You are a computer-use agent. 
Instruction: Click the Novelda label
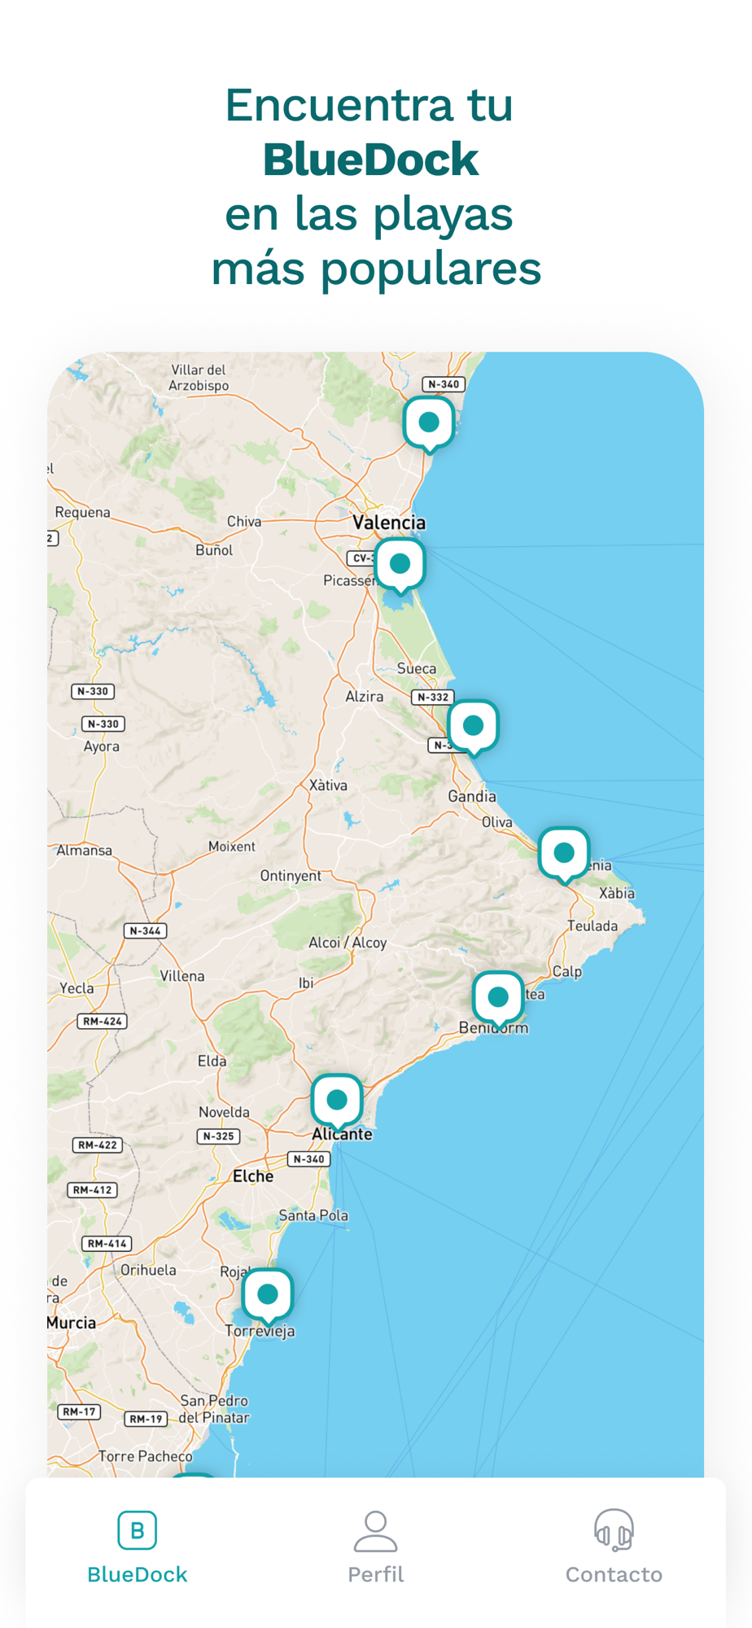[225, 1113]
